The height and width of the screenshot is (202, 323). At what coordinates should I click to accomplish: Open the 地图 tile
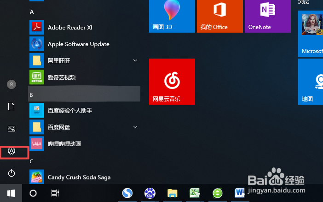(x=311, y=82)
